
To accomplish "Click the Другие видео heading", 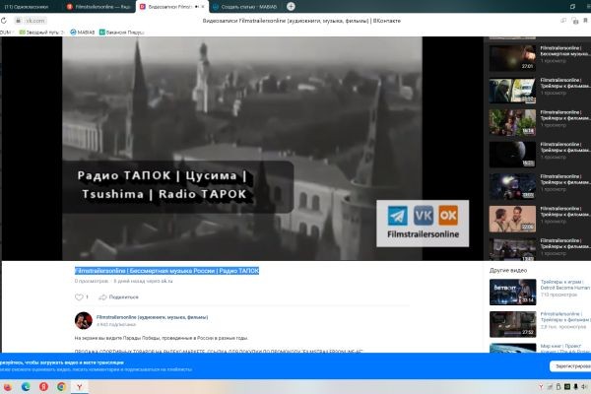I will [x=508, y=270].
